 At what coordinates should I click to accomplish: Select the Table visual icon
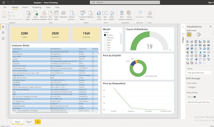[200, 56]
